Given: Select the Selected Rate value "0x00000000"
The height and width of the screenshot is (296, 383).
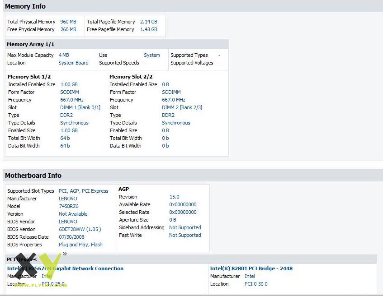Looking at the screenshot, I should coord(183,213).
